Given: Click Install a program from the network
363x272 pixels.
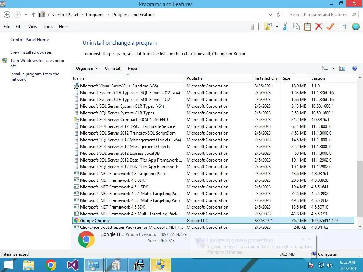Looking at the screenshot, I should click(x=35, y=76).
